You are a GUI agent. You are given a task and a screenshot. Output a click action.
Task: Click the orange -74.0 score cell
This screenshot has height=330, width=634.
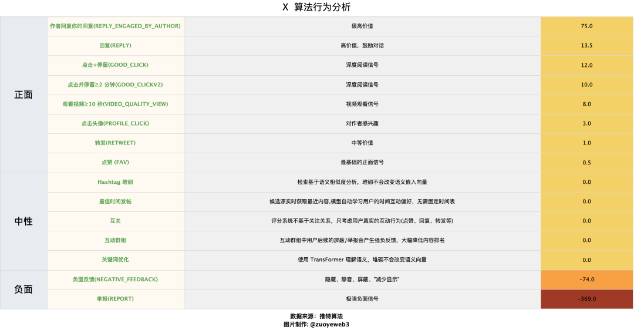coord(586,280)
